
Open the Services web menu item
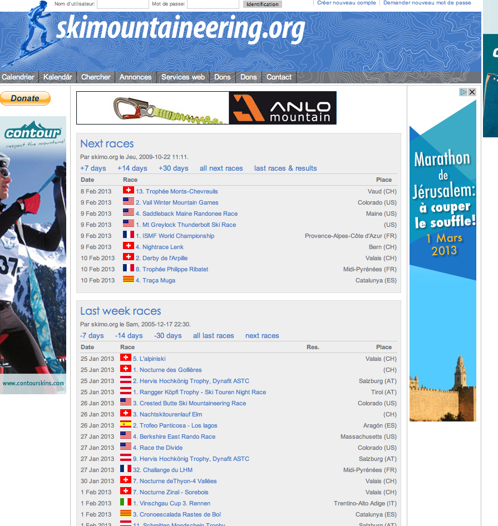pyautogui.click(x=183, y=77)
